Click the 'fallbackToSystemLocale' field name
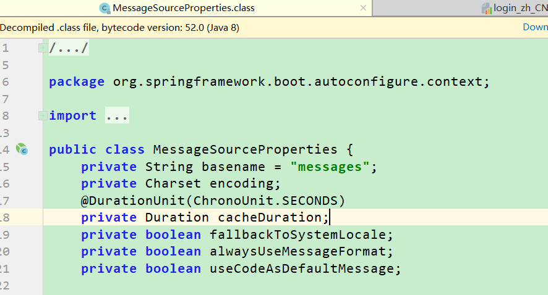548x295 pixels. pyautogui.click(x=298, y=235)
